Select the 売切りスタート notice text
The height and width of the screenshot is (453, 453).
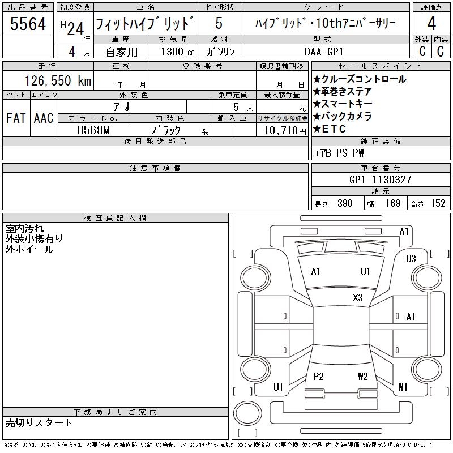(x=39, y=422)
